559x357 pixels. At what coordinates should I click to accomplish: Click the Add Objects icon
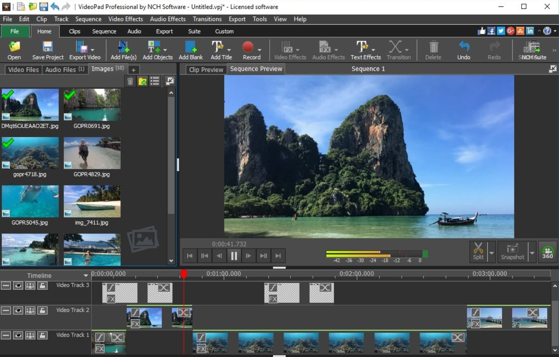point(154,47)
